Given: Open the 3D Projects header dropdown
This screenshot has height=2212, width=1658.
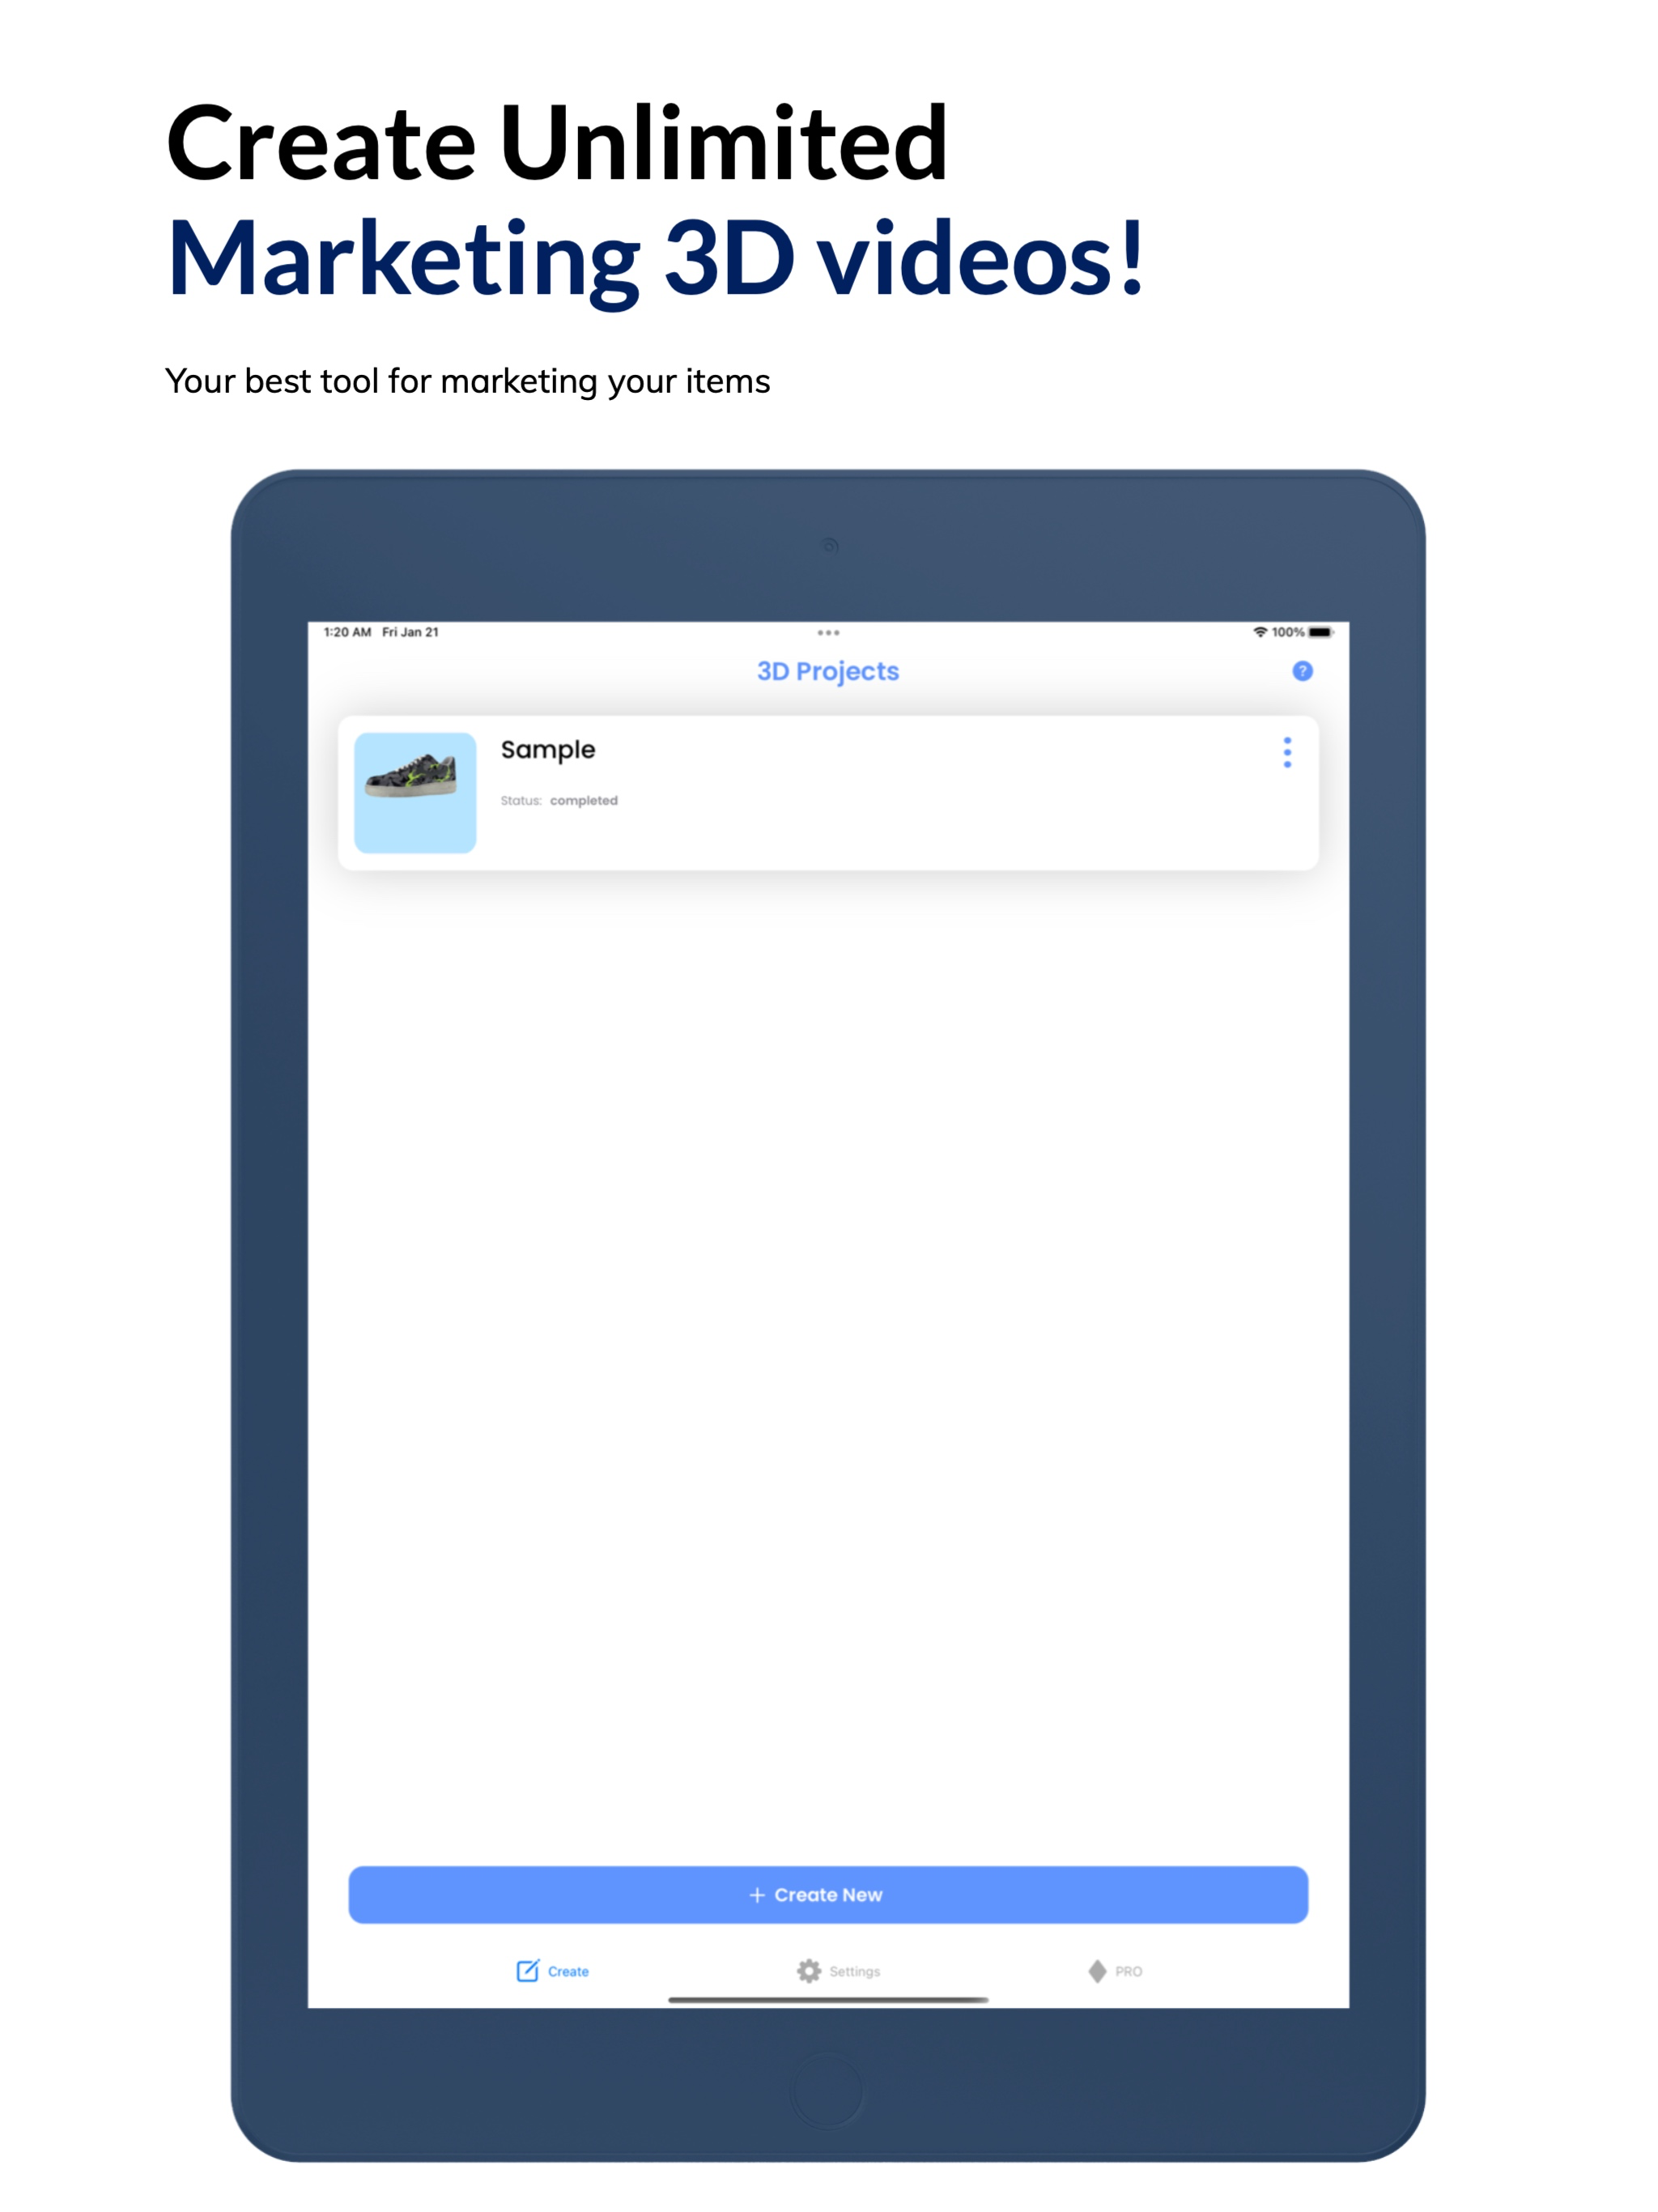Looking at the screenshot, I should tap(827, 671).
